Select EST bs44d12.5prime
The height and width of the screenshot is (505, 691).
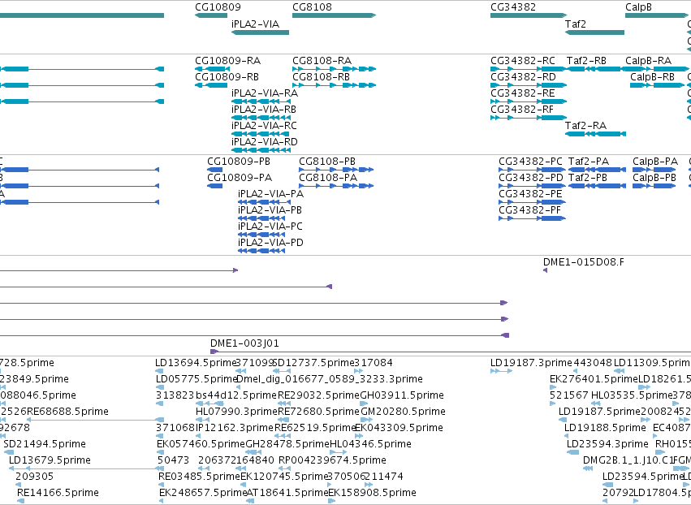236,395
